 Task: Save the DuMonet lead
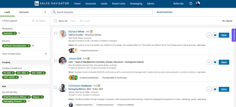[224, 89]
